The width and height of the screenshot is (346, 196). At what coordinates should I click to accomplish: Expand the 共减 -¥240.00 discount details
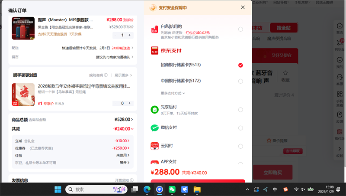click(x=124, y=129)
